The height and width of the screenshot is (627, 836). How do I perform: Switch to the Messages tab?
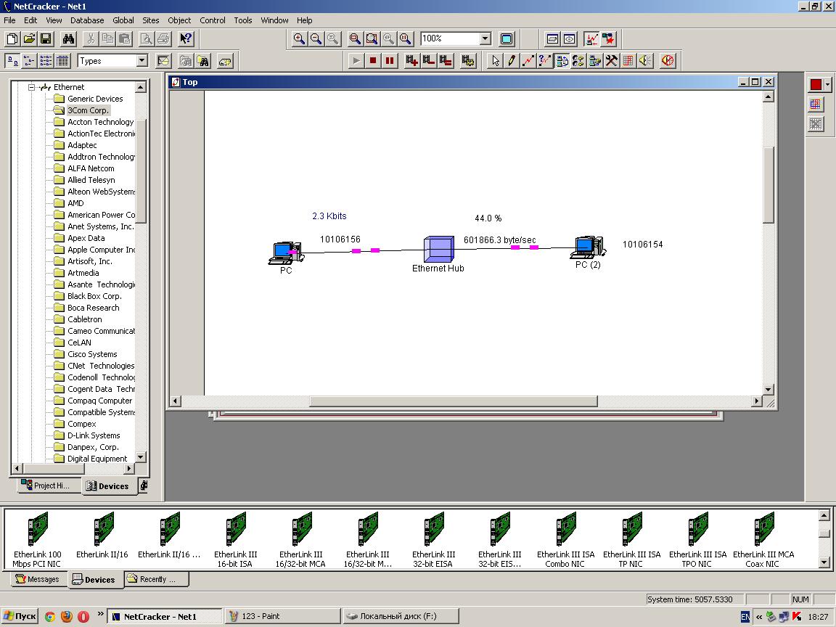(x=37, y=579)
